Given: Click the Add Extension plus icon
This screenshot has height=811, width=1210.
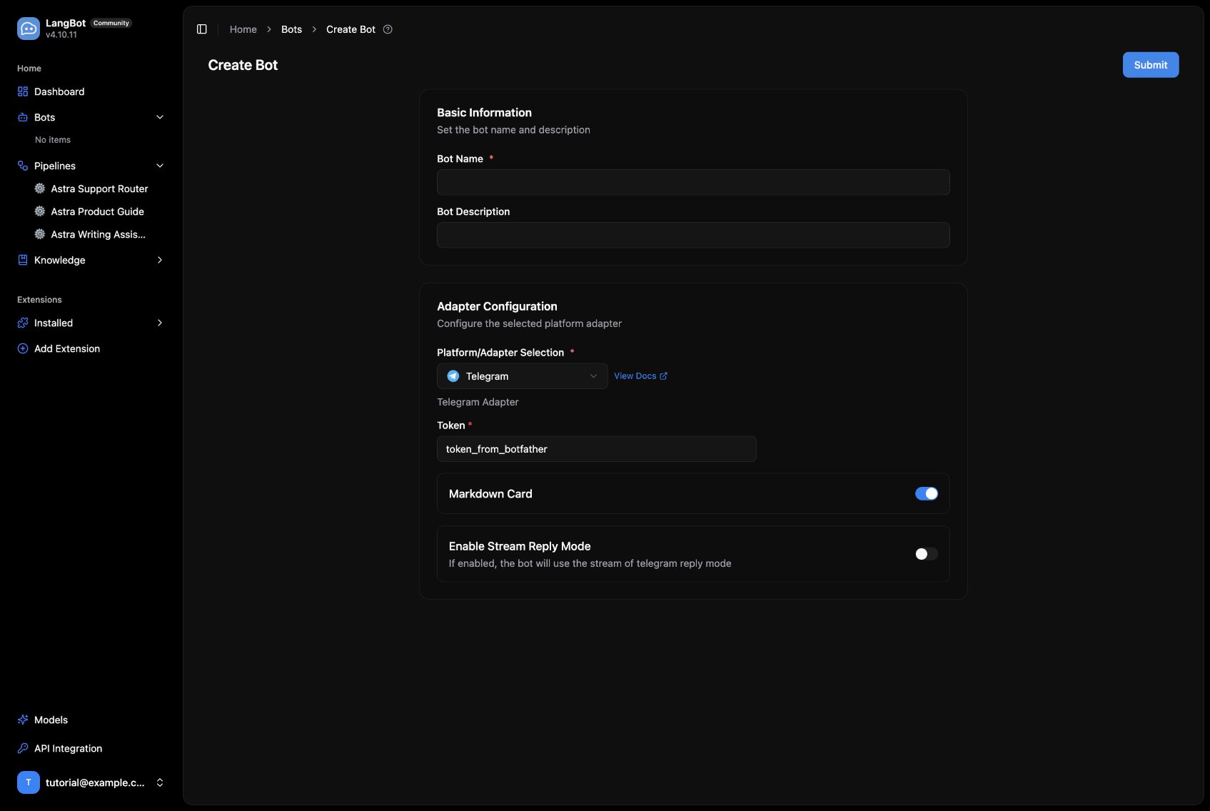Looking at the screenshot, I should (x=23, y=348).
